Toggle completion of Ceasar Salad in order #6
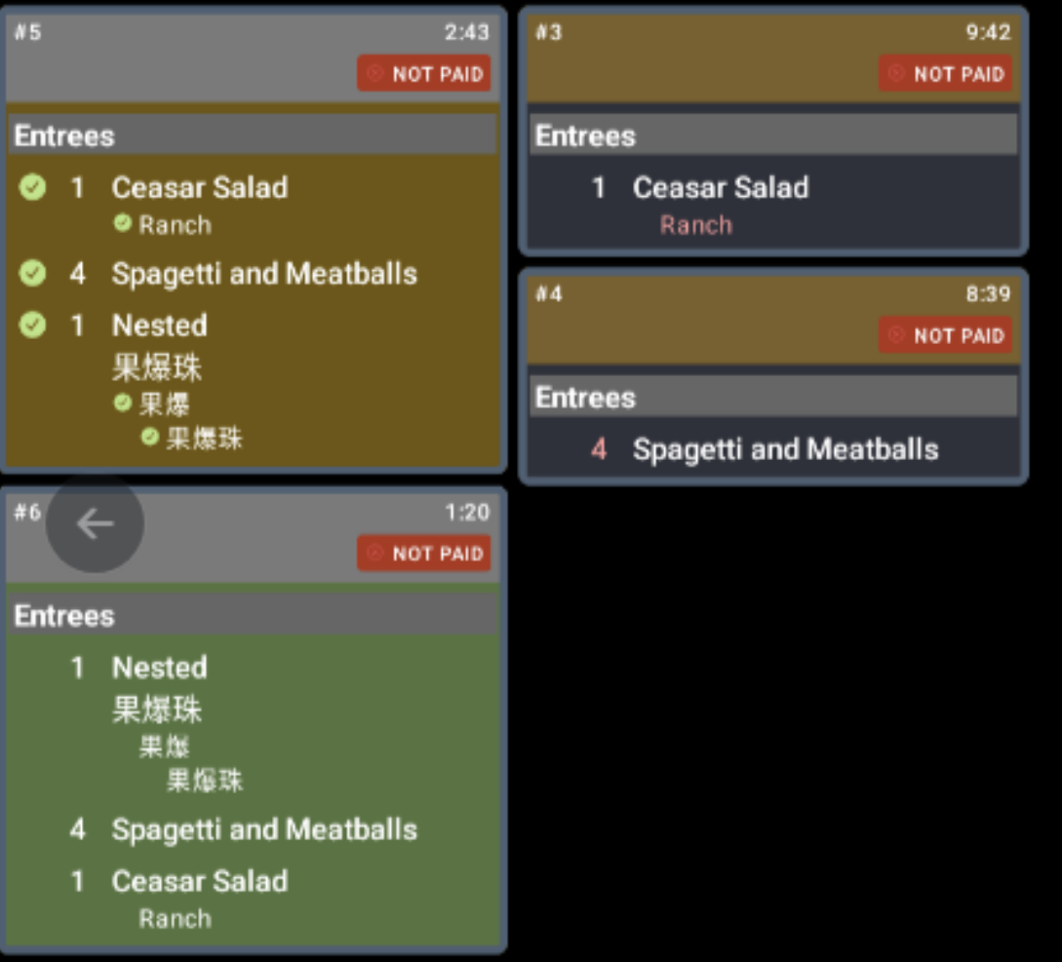Image resolution: width=1062 pixels, height=962 pixels. click(200, 881)
